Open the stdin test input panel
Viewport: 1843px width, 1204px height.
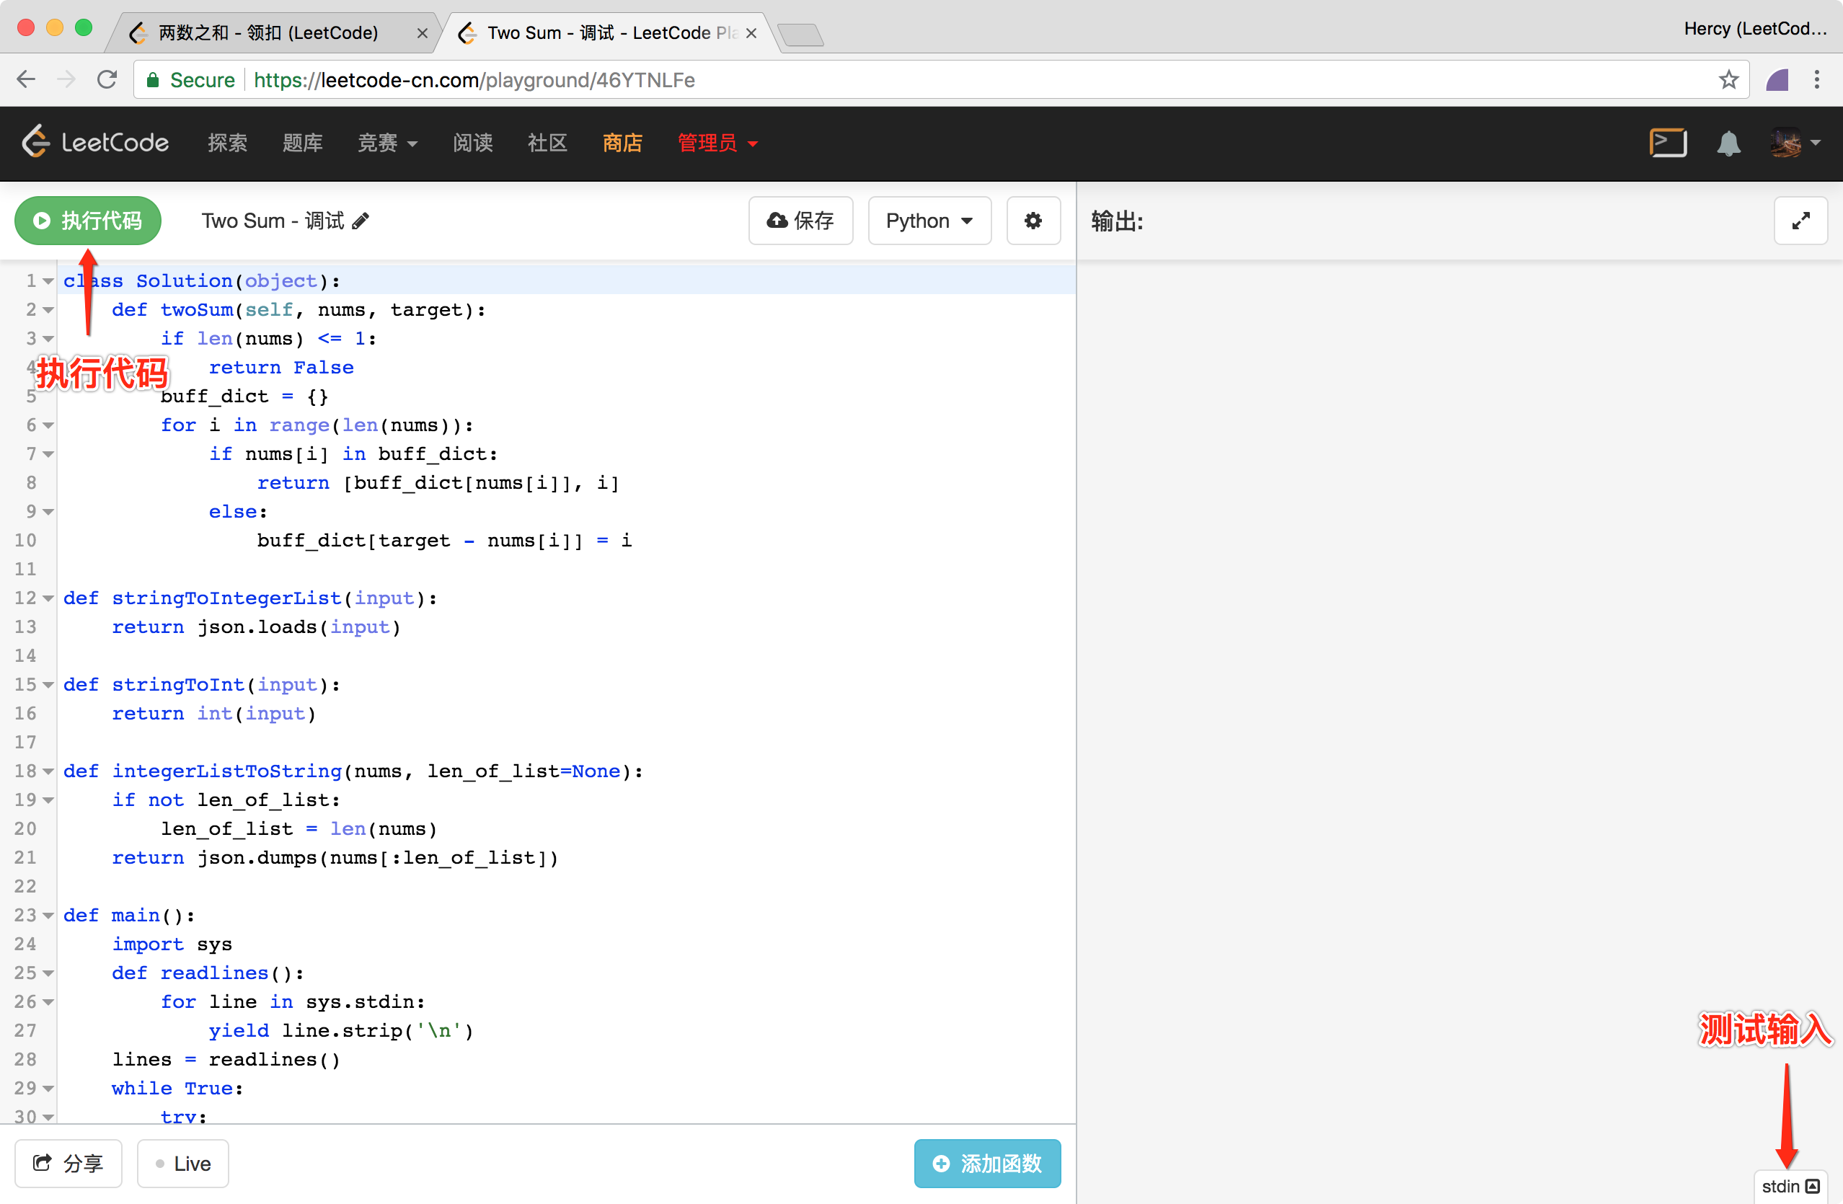[1790, 1185]
